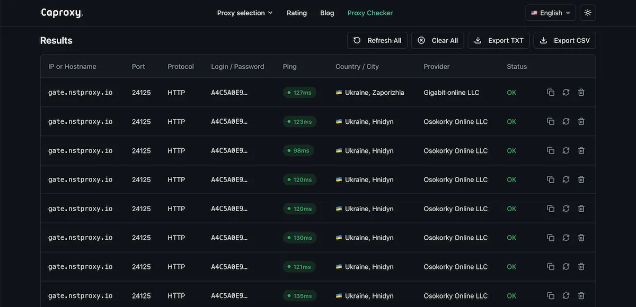The image size is (636, 307).
Task: Copy the Zaporizhia proxy row credentials
Action: [550, 92]
